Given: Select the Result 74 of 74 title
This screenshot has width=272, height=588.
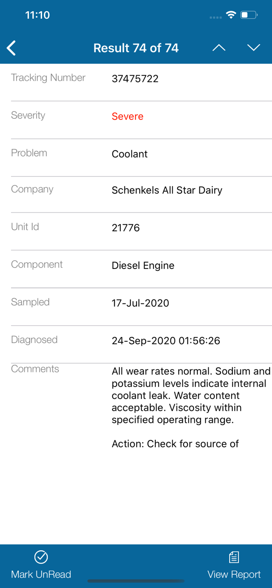Looking at the screenshot, I should [x=136, y=47].
